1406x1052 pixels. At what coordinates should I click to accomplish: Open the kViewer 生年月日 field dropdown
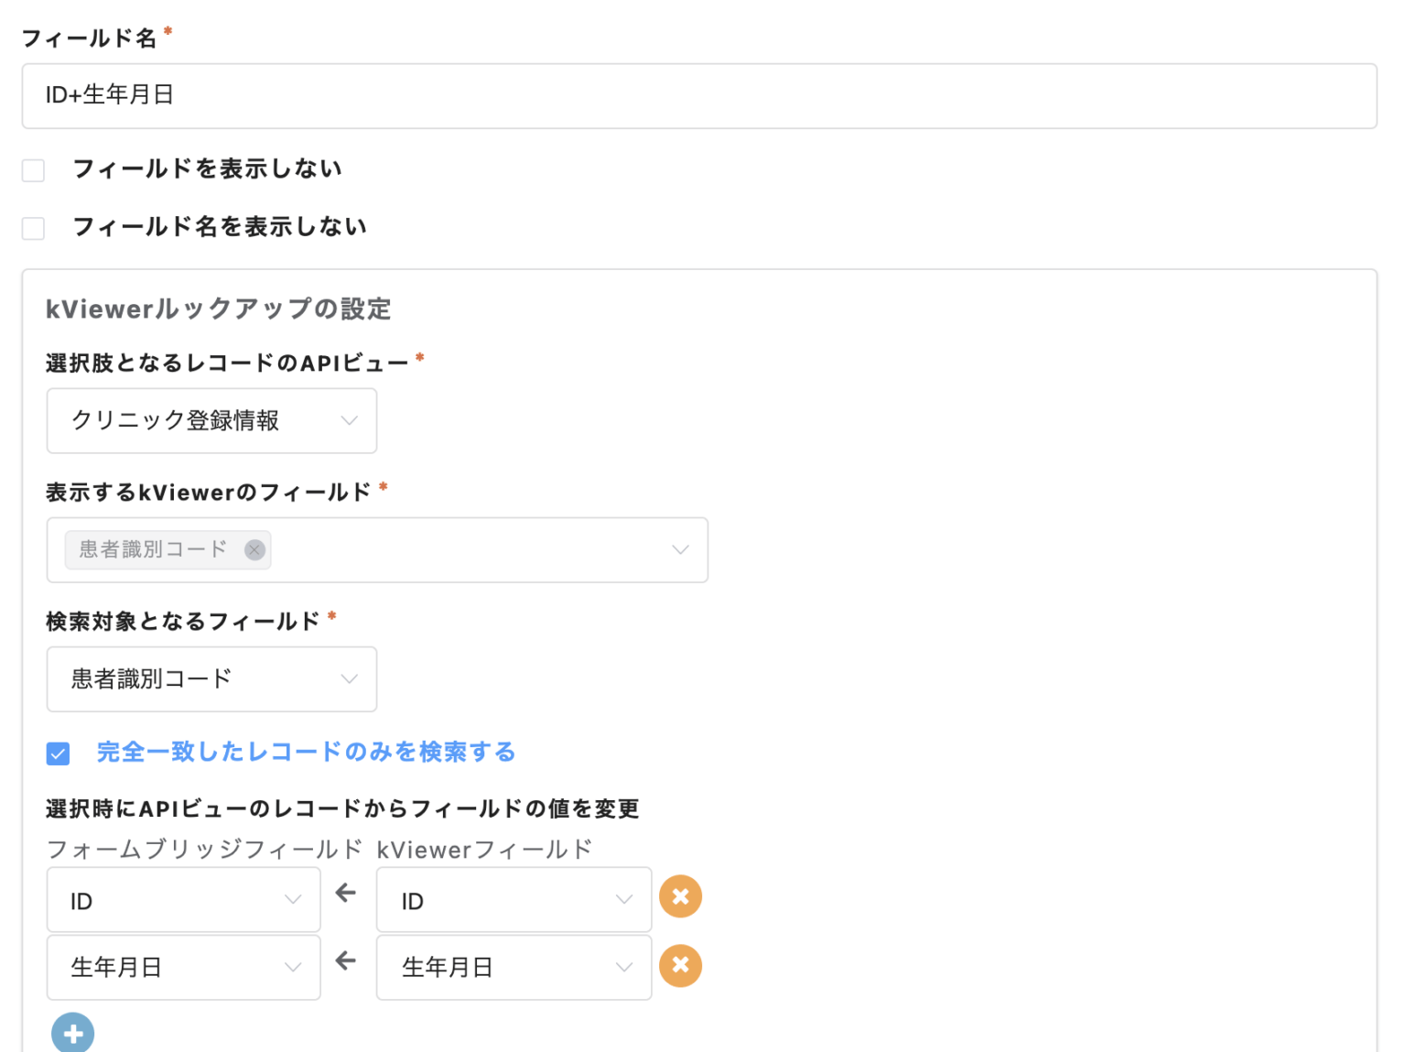pos(514,968)
